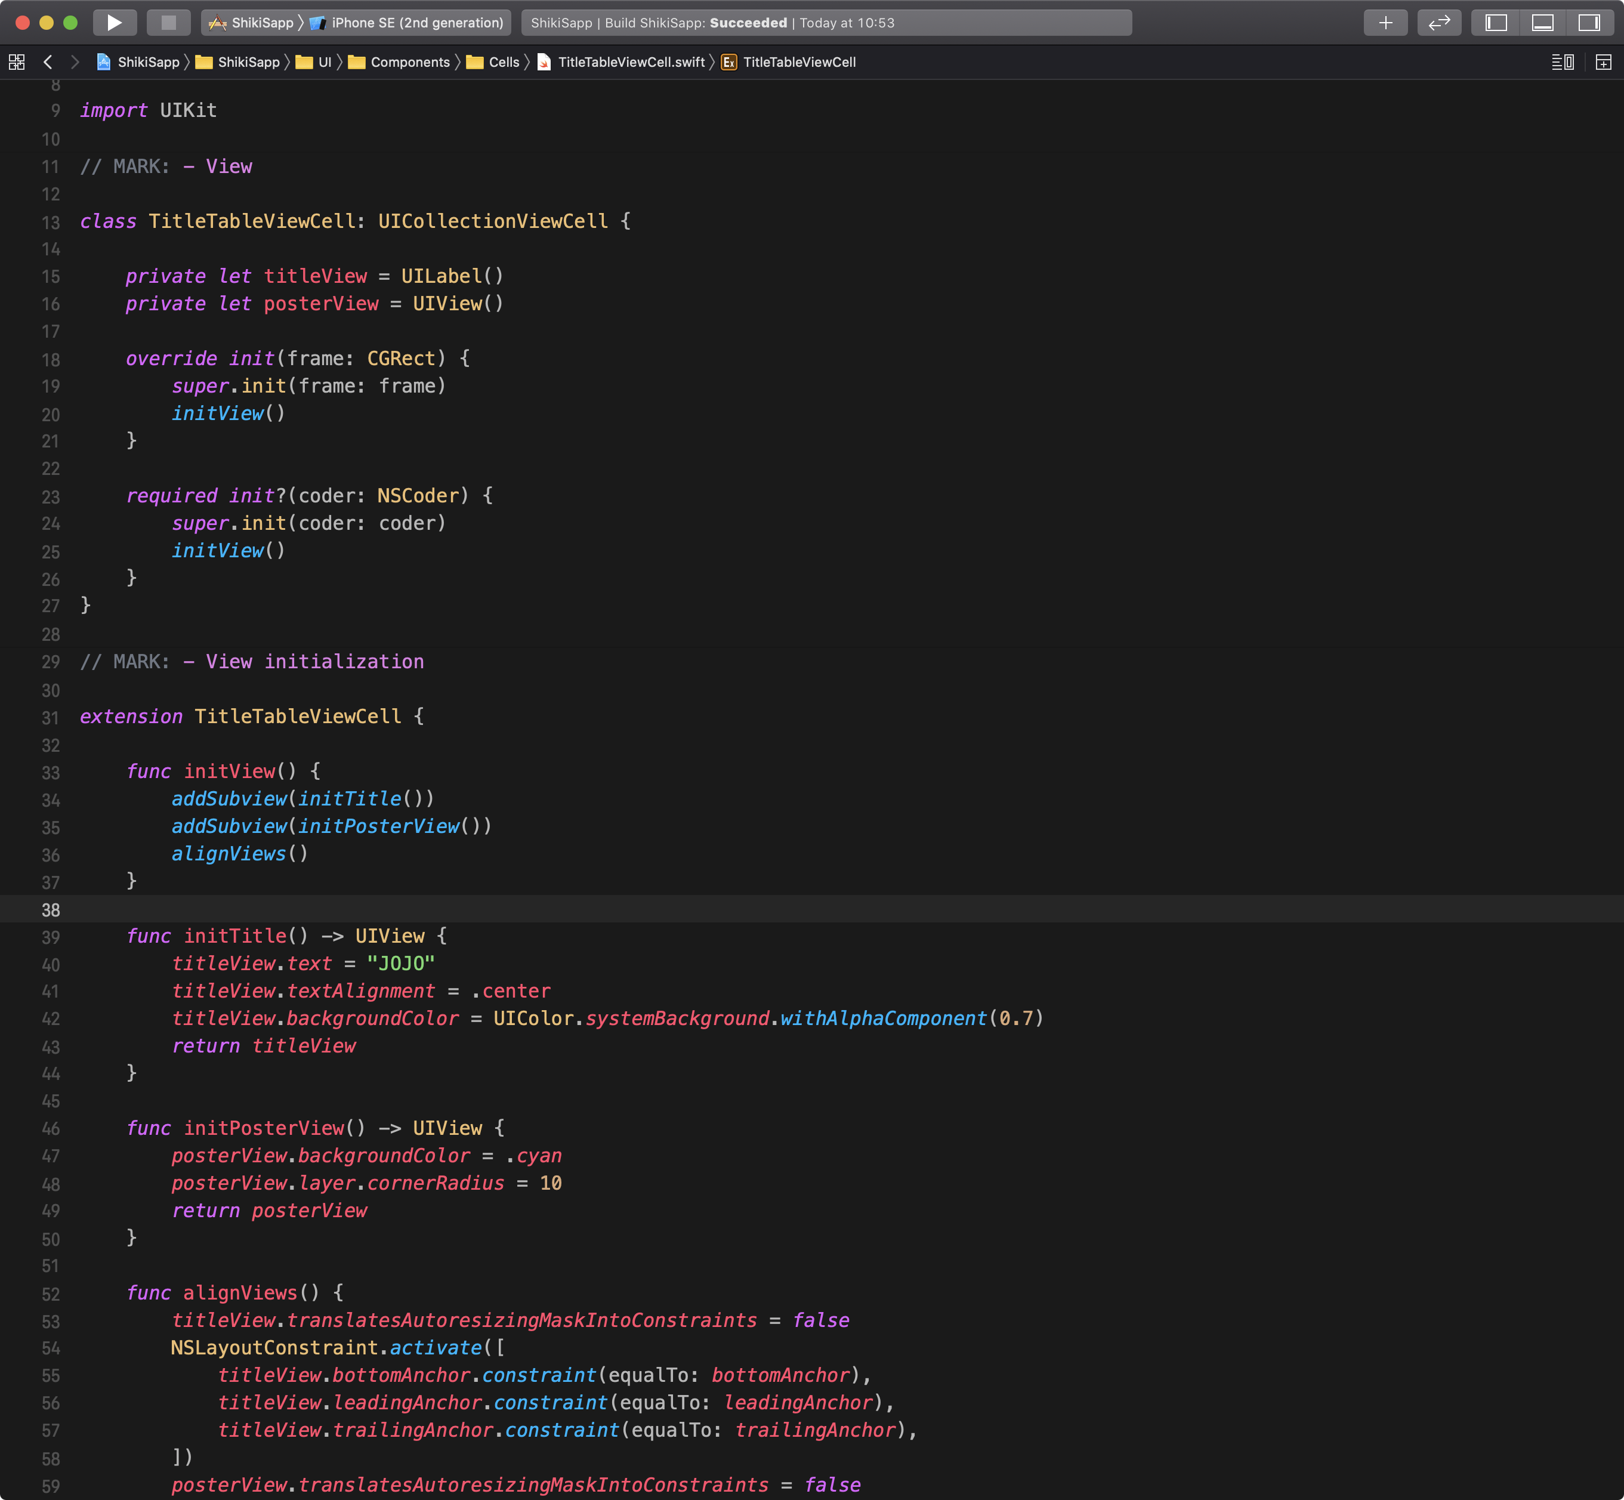
Task: Go forward with the right chevron
Action: click(x=75, y=61)
